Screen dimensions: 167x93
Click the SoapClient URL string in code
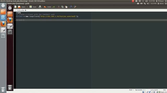tap(58, 17)
